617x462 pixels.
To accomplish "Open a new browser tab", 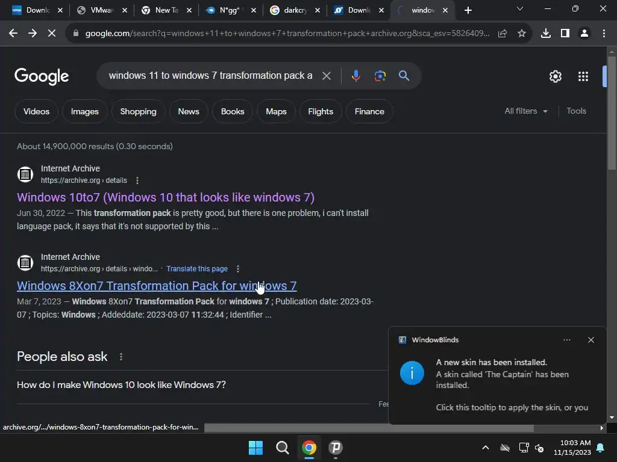I will tap(468, 10).
